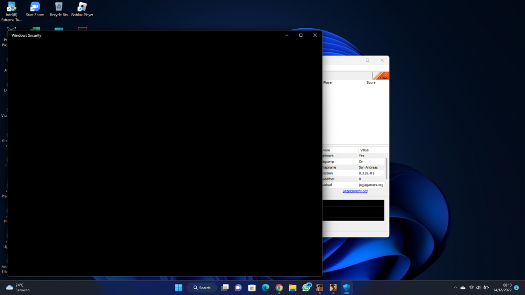
Task: Open the Chat app in the taskbar
Action: point(238,288)
